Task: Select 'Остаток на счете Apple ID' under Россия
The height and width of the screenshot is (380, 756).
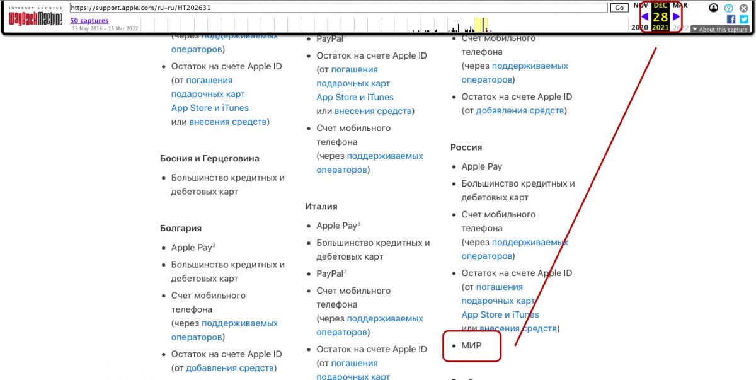Action: (517, 273)
